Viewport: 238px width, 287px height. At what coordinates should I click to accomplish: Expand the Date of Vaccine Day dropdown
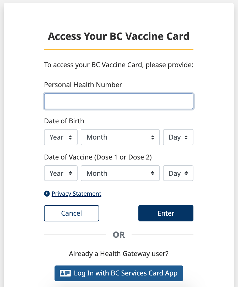(178, 173)
